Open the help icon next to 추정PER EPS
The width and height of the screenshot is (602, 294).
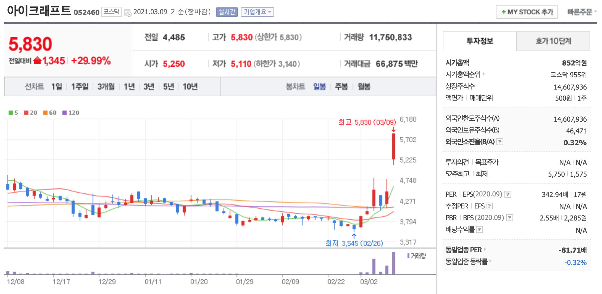click(x=489, y=206)
